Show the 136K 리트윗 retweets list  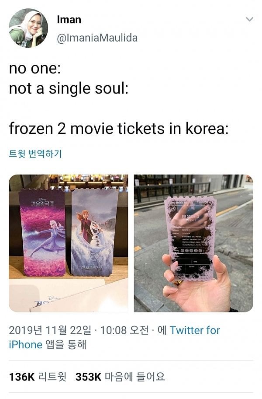coord(38,377)
